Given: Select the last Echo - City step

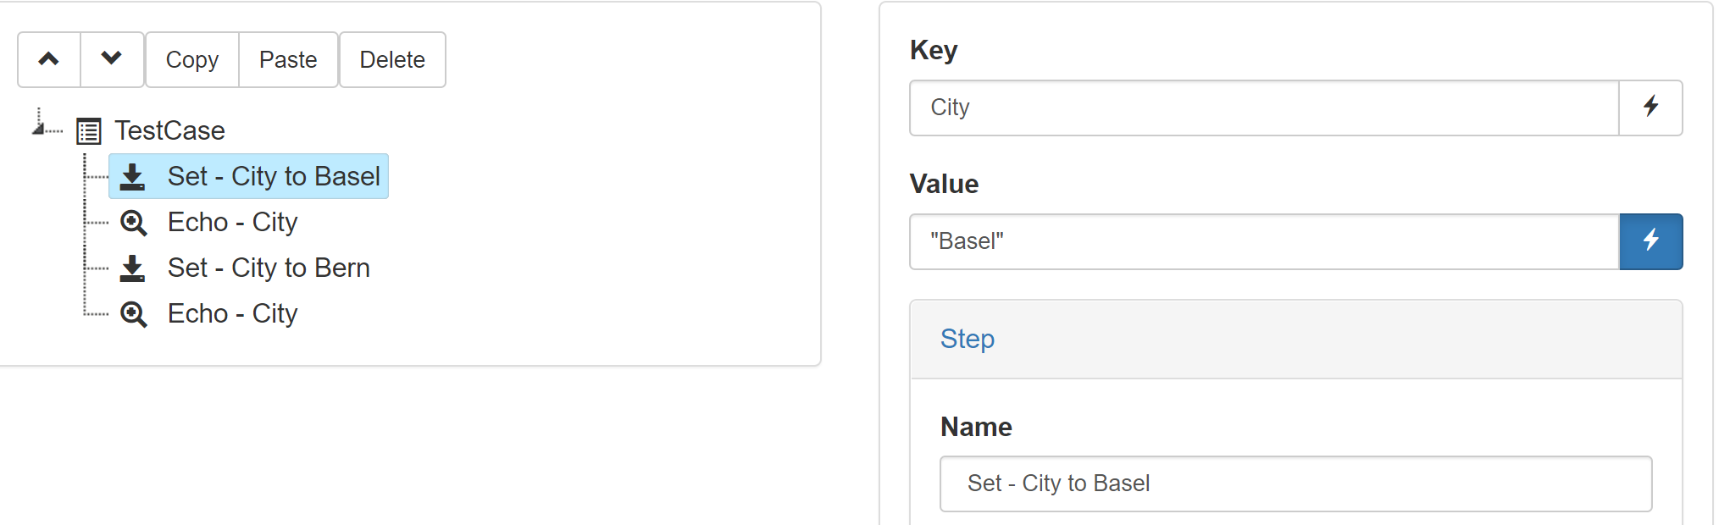Looking at the screenshot, I should [232, 313].
